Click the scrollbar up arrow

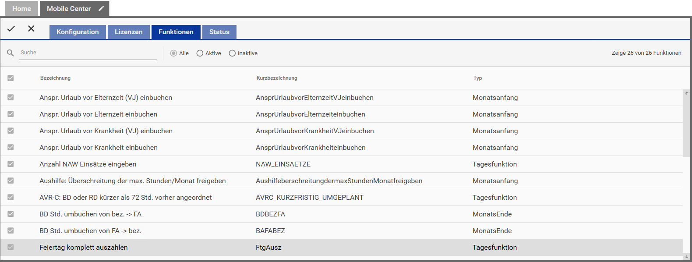coord(686,93)
